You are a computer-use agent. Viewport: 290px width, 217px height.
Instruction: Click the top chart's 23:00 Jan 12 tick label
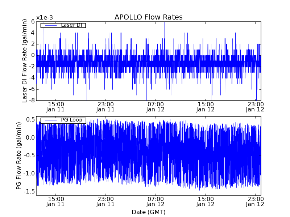tap(255, 107)
